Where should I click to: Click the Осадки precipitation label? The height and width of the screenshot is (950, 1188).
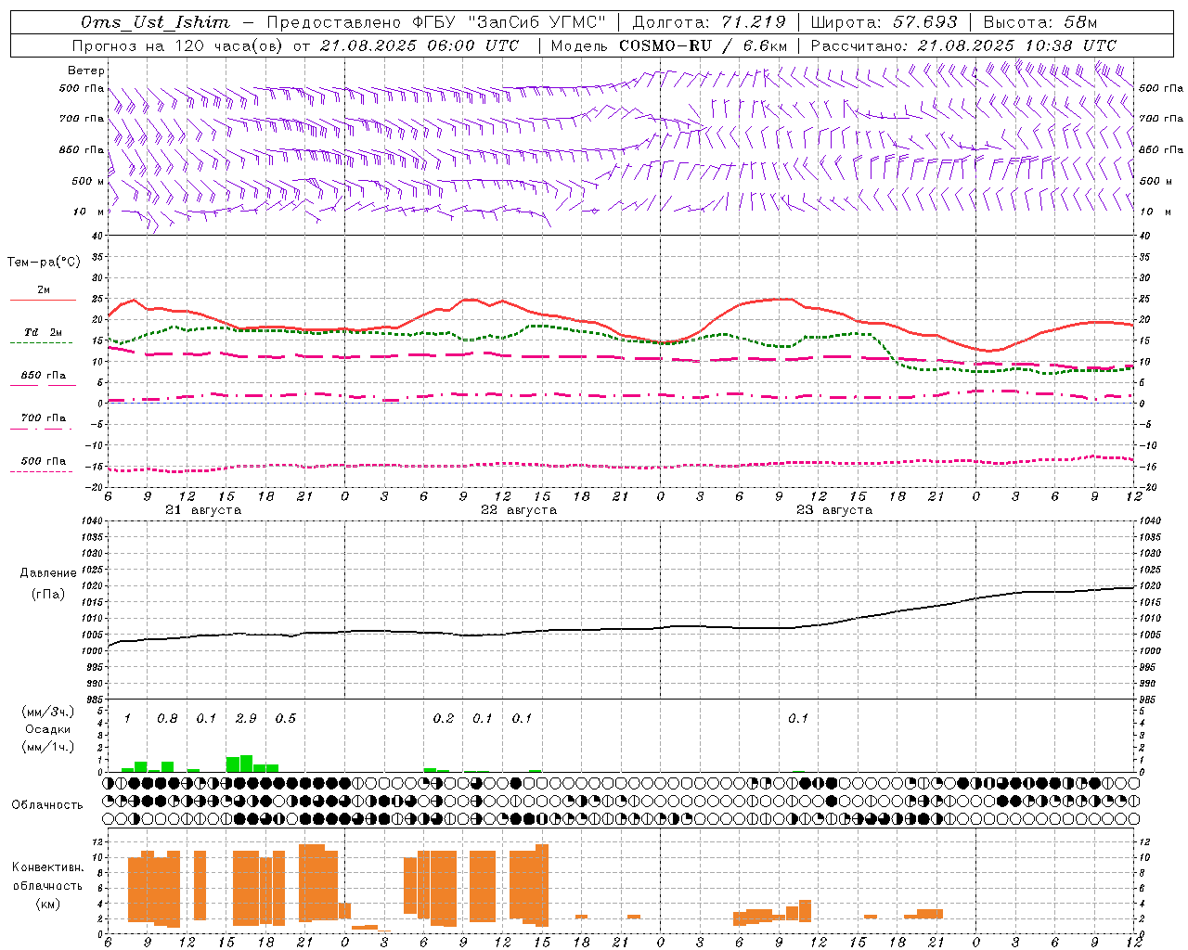(47, 729)
